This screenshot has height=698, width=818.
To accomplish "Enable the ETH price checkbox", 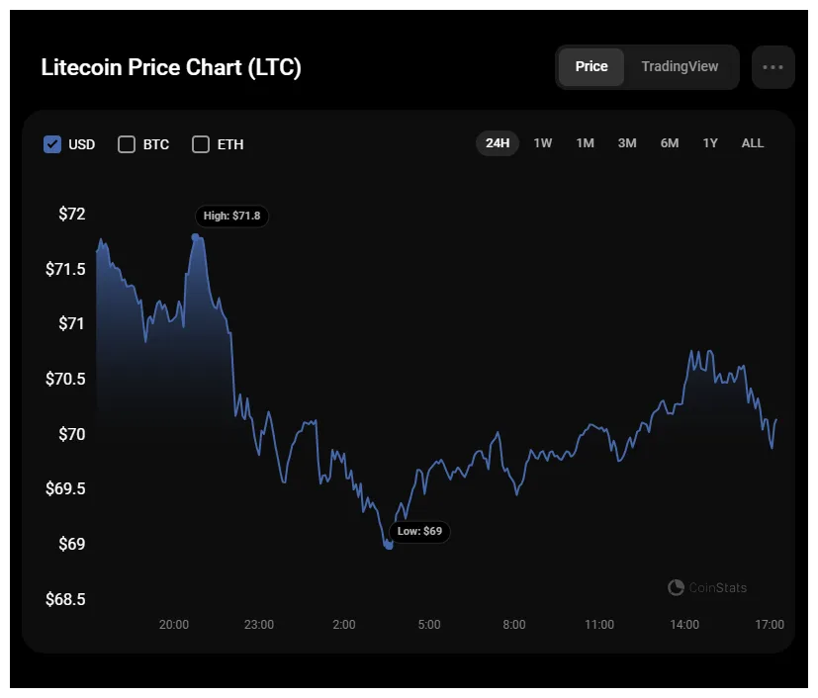I will tap(201, 144).
